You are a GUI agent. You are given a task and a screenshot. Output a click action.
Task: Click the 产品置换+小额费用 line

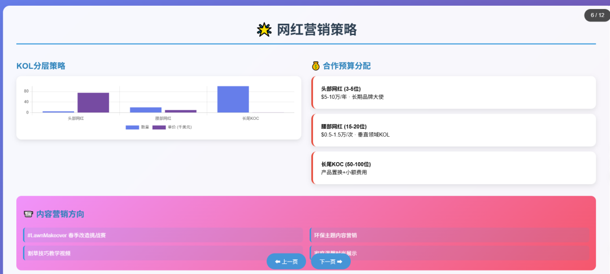344,172
